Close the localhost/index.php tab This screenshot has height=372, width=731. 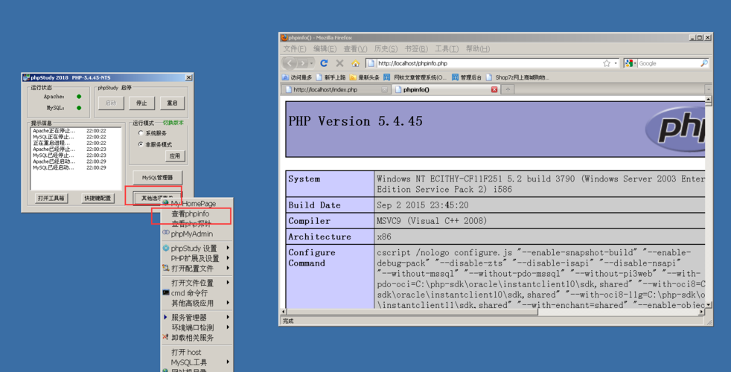[385, 89]
